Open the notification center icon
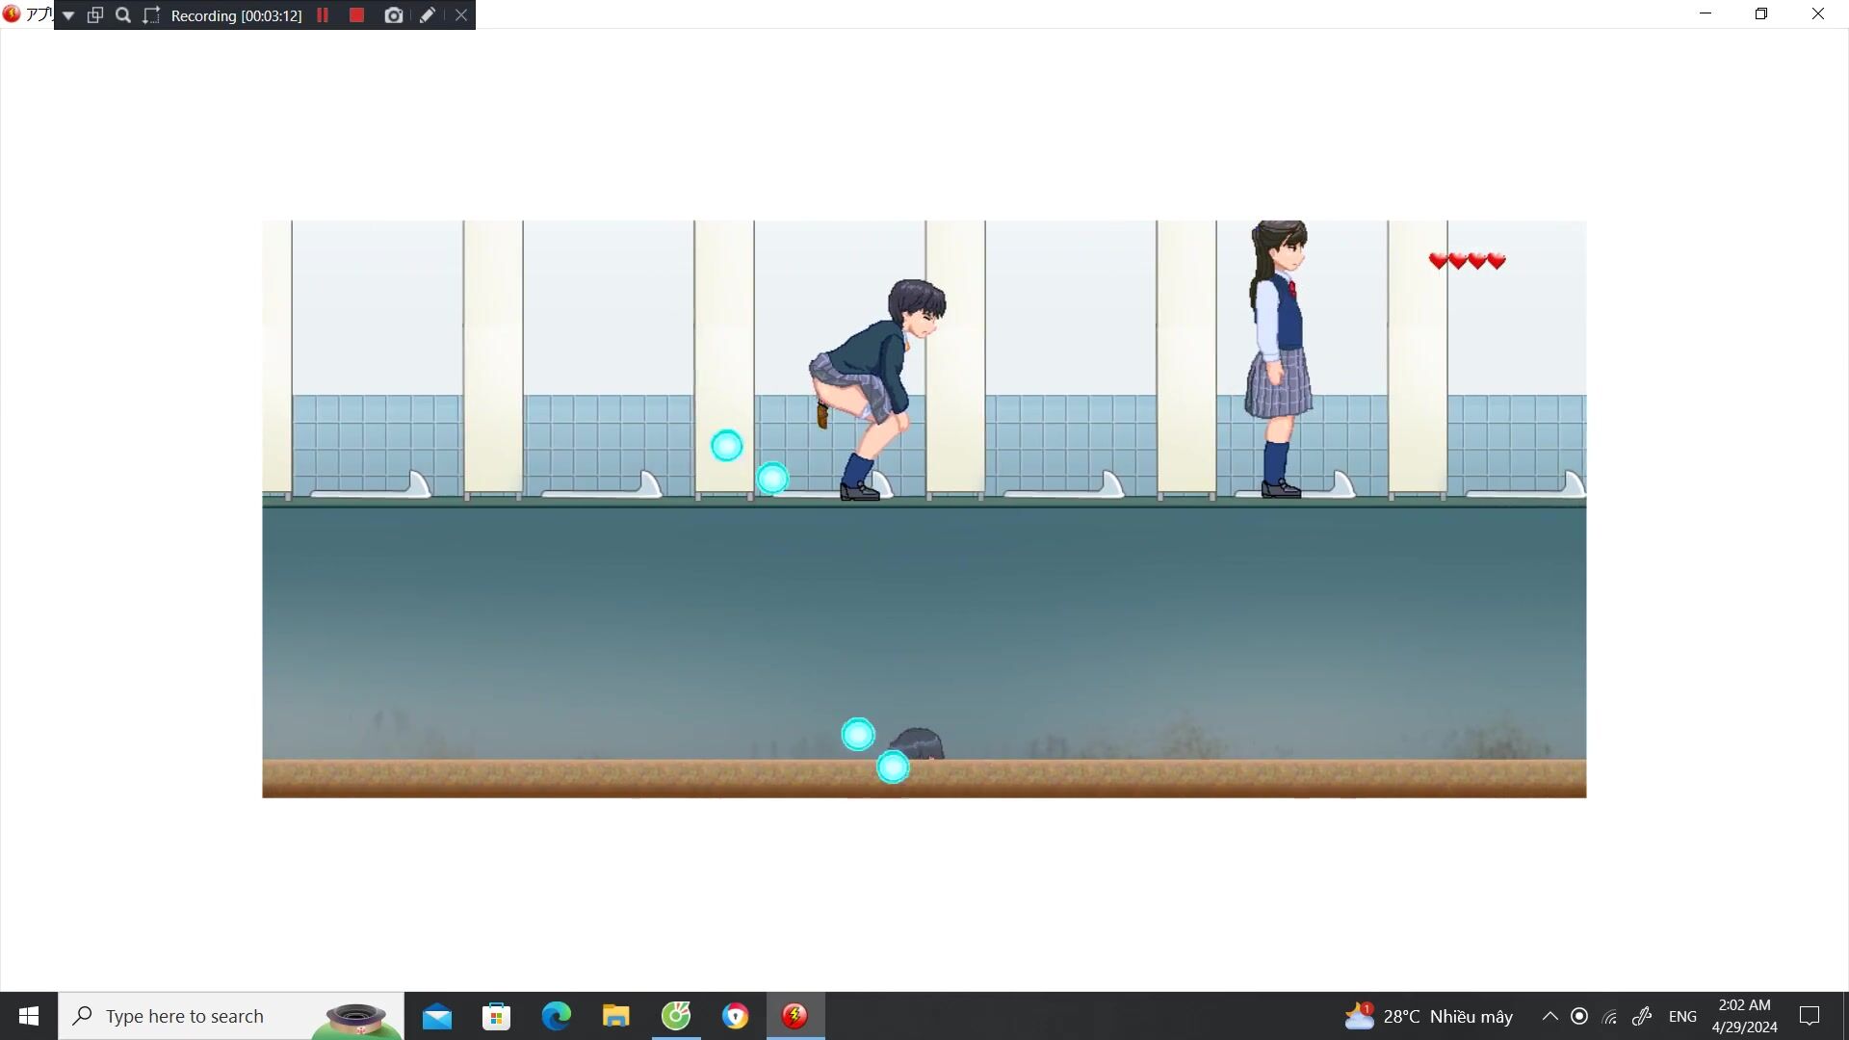This screenshot has height=1040, width=1849. tap(1810, 1016)
